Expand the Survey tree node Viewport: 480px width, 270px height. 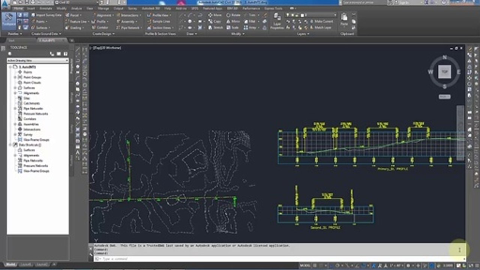pos(15,135)
